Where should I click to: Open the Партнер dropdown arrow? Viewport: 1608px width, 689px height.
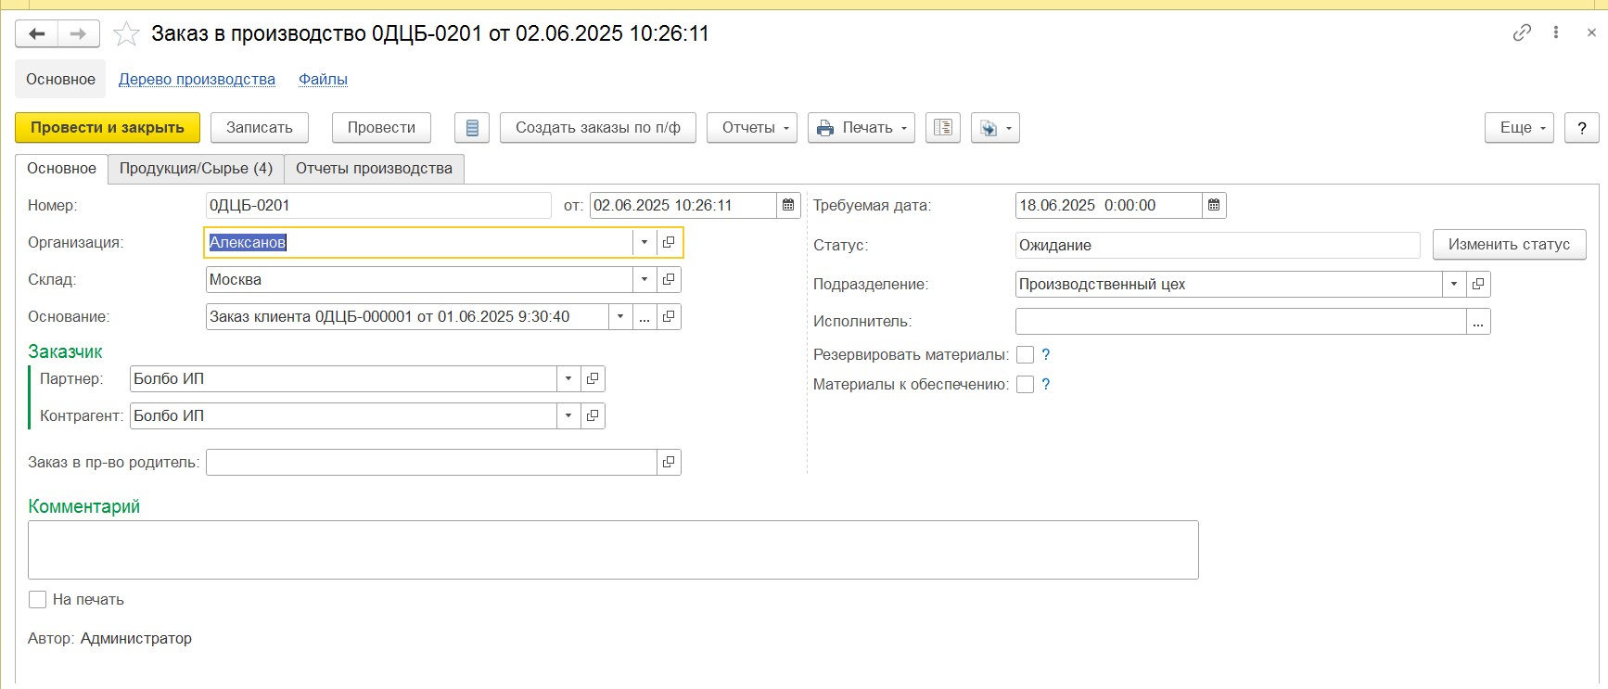pos(568,378)
